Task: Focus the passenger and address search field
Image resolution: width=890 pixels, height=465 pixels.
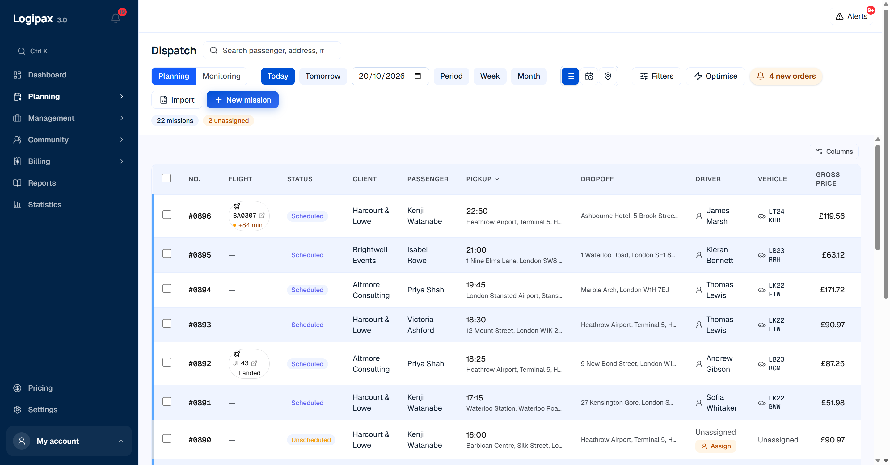Action: click(272, 50)
